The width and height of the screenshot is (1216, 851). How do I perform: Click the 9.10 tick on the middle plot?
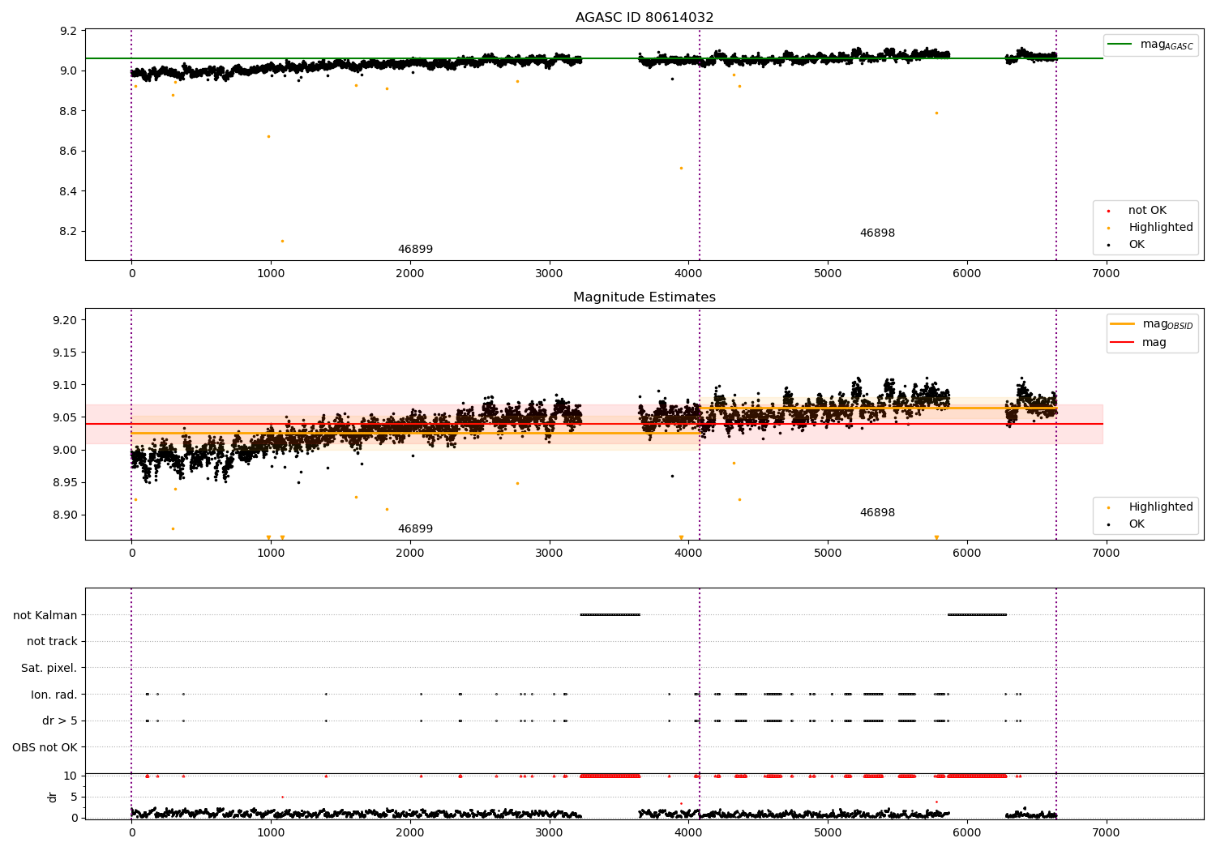tap(65, 385)
